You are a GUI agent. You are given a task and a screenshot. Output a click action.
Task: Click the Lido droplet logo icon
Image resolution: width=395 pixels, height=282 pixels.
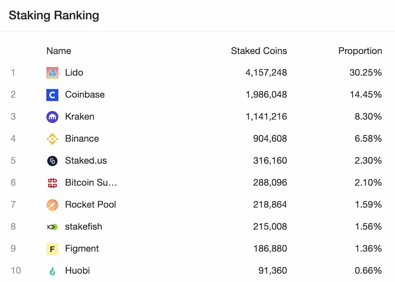coord(52,73)
